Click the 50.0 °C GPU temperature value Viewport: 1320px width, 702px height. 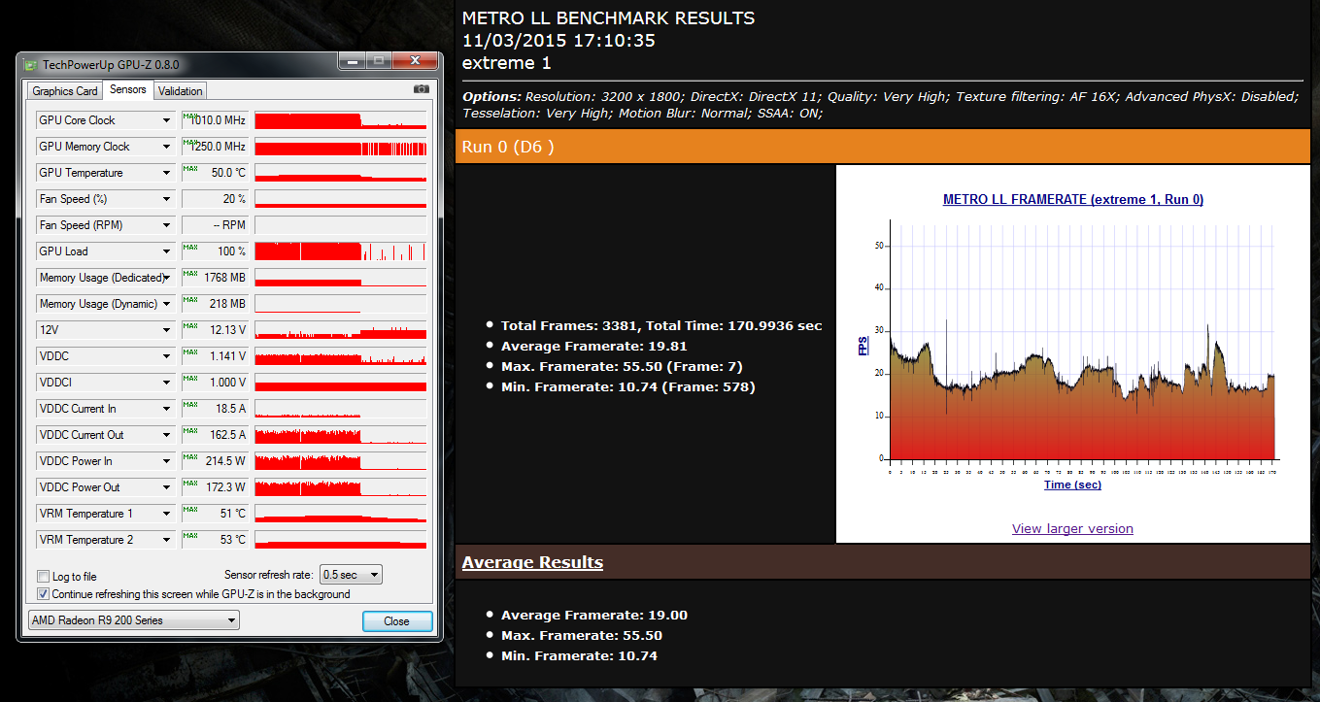pyautogui.click(x=215, y=173)
